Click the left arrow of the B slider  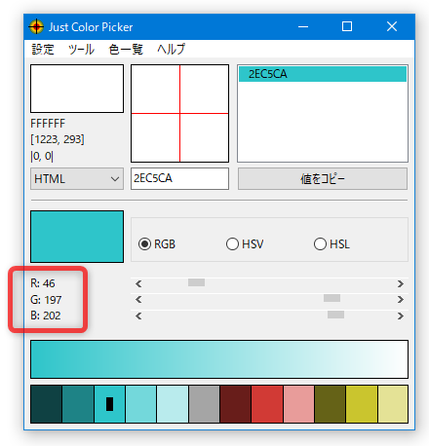138,316
